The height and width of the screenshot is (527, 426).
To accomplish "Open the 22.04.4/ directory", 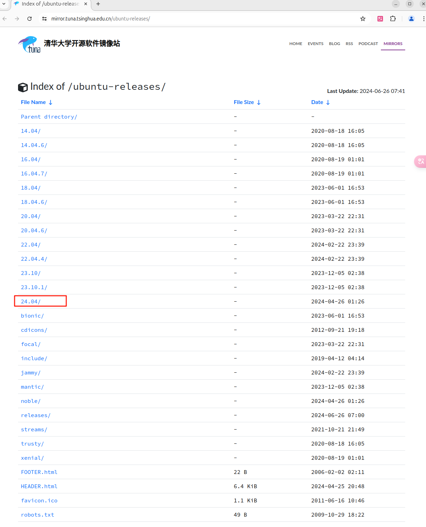I will coord(34,259).
